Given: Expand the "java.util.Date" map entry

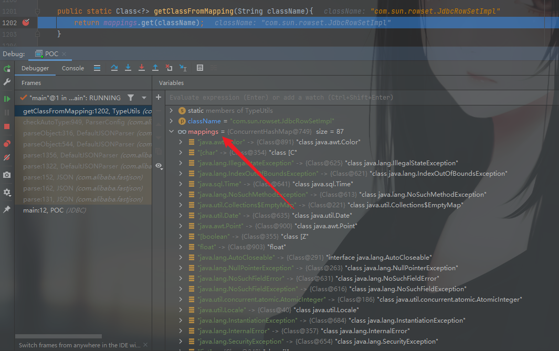Looking at the screenshot, I should point(181,215).
